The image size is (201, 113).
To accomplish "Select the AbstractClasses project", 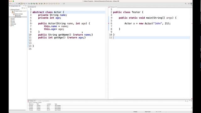I will pyautogui.click(x=15, y=10).
